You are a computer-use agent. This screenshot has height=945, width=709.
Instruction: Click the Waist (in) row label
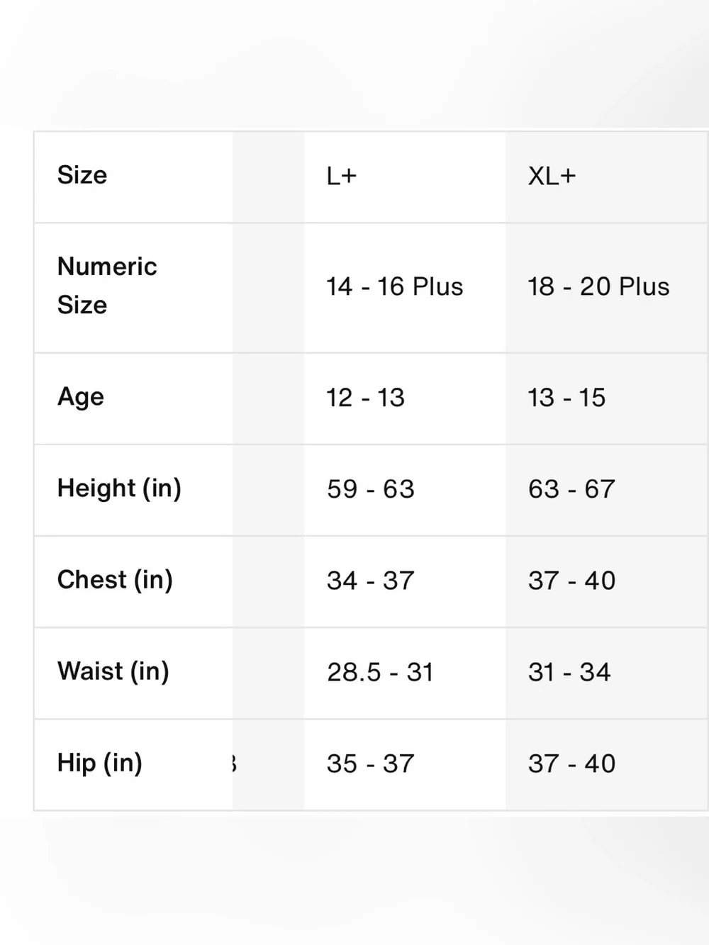coord(113,671)
